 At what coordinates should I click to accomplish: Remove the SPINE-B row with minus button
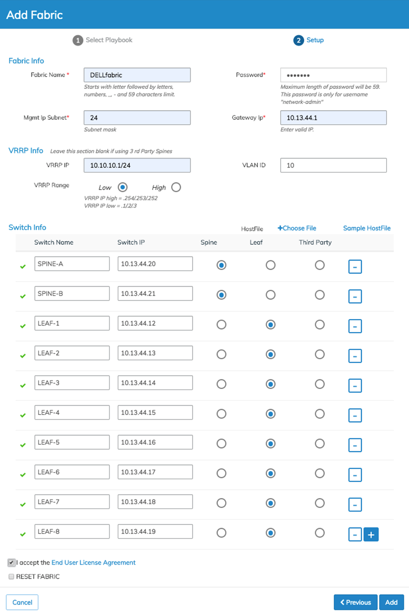point(355,296)
